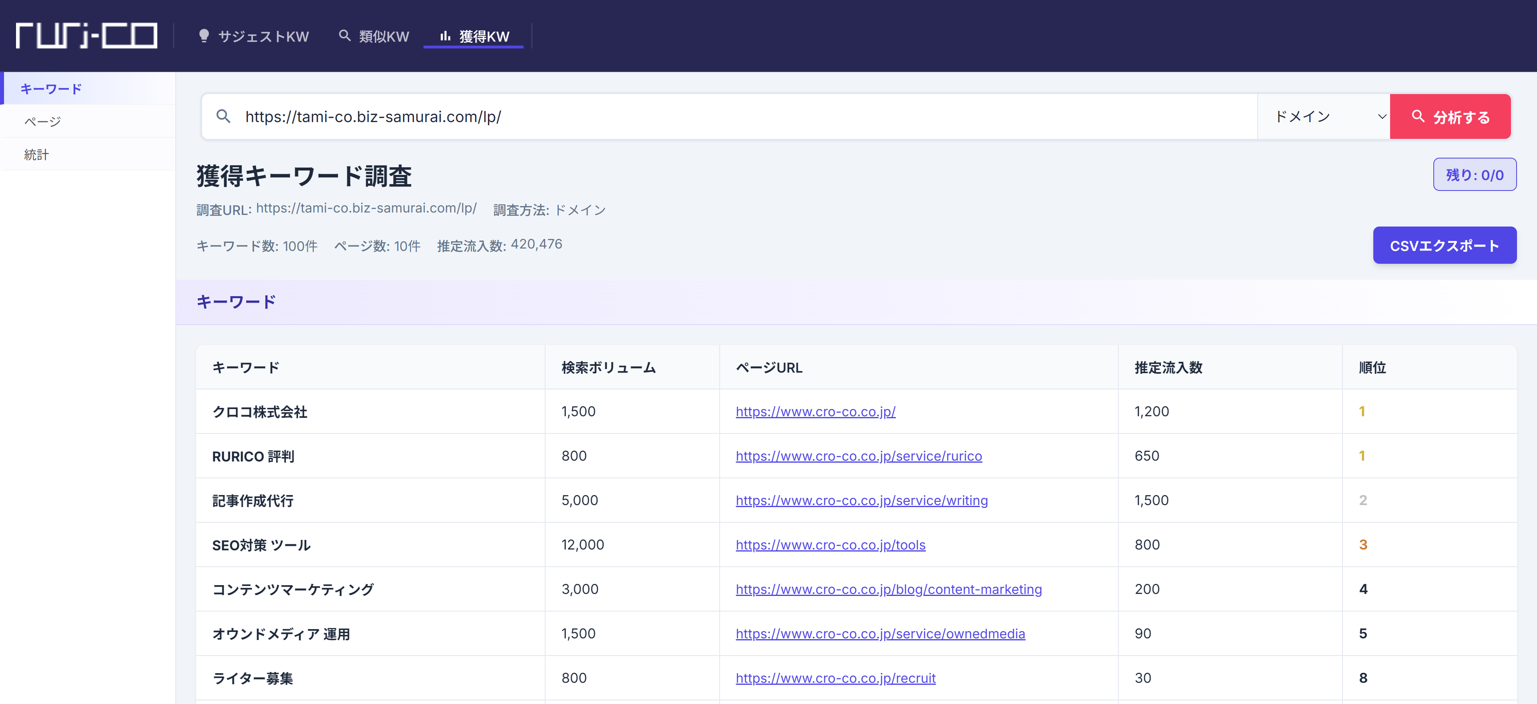1537x704 pixels.
Task: Click the 推定流入数 420,476 stat
Action: coord(500,245)
